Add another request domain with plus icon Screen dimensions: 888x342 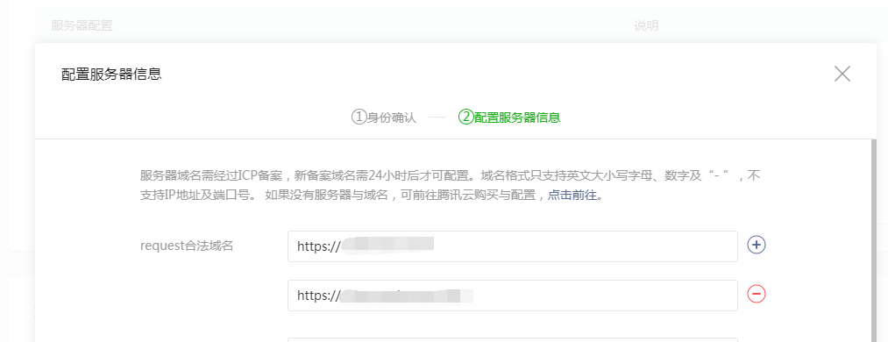pos(757,245)
